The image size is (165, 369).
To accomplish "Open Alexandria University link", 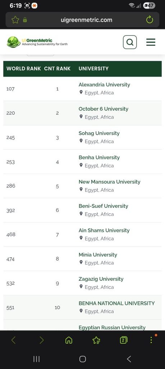I will point(104,85).
